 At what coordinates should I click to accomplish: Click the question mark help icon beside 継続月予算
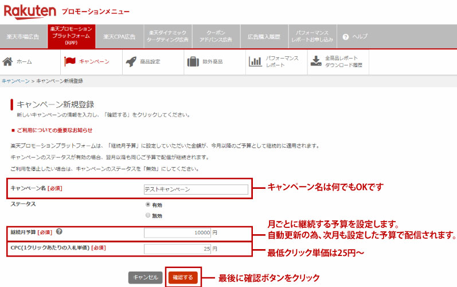pyautogui.click(x=59, y=232)
